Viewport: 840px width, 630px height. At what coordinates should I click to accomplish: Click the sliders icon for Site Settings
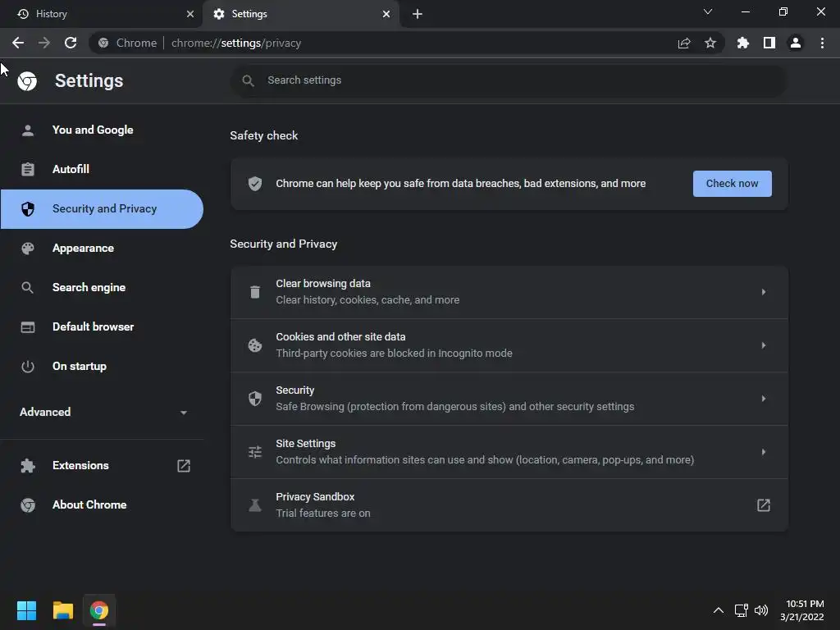click(x=255, y=452)
